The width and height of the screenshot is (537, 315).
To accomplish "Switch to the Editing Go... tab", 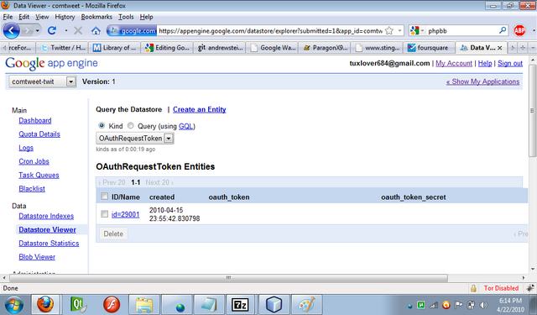I will [167, 48].
